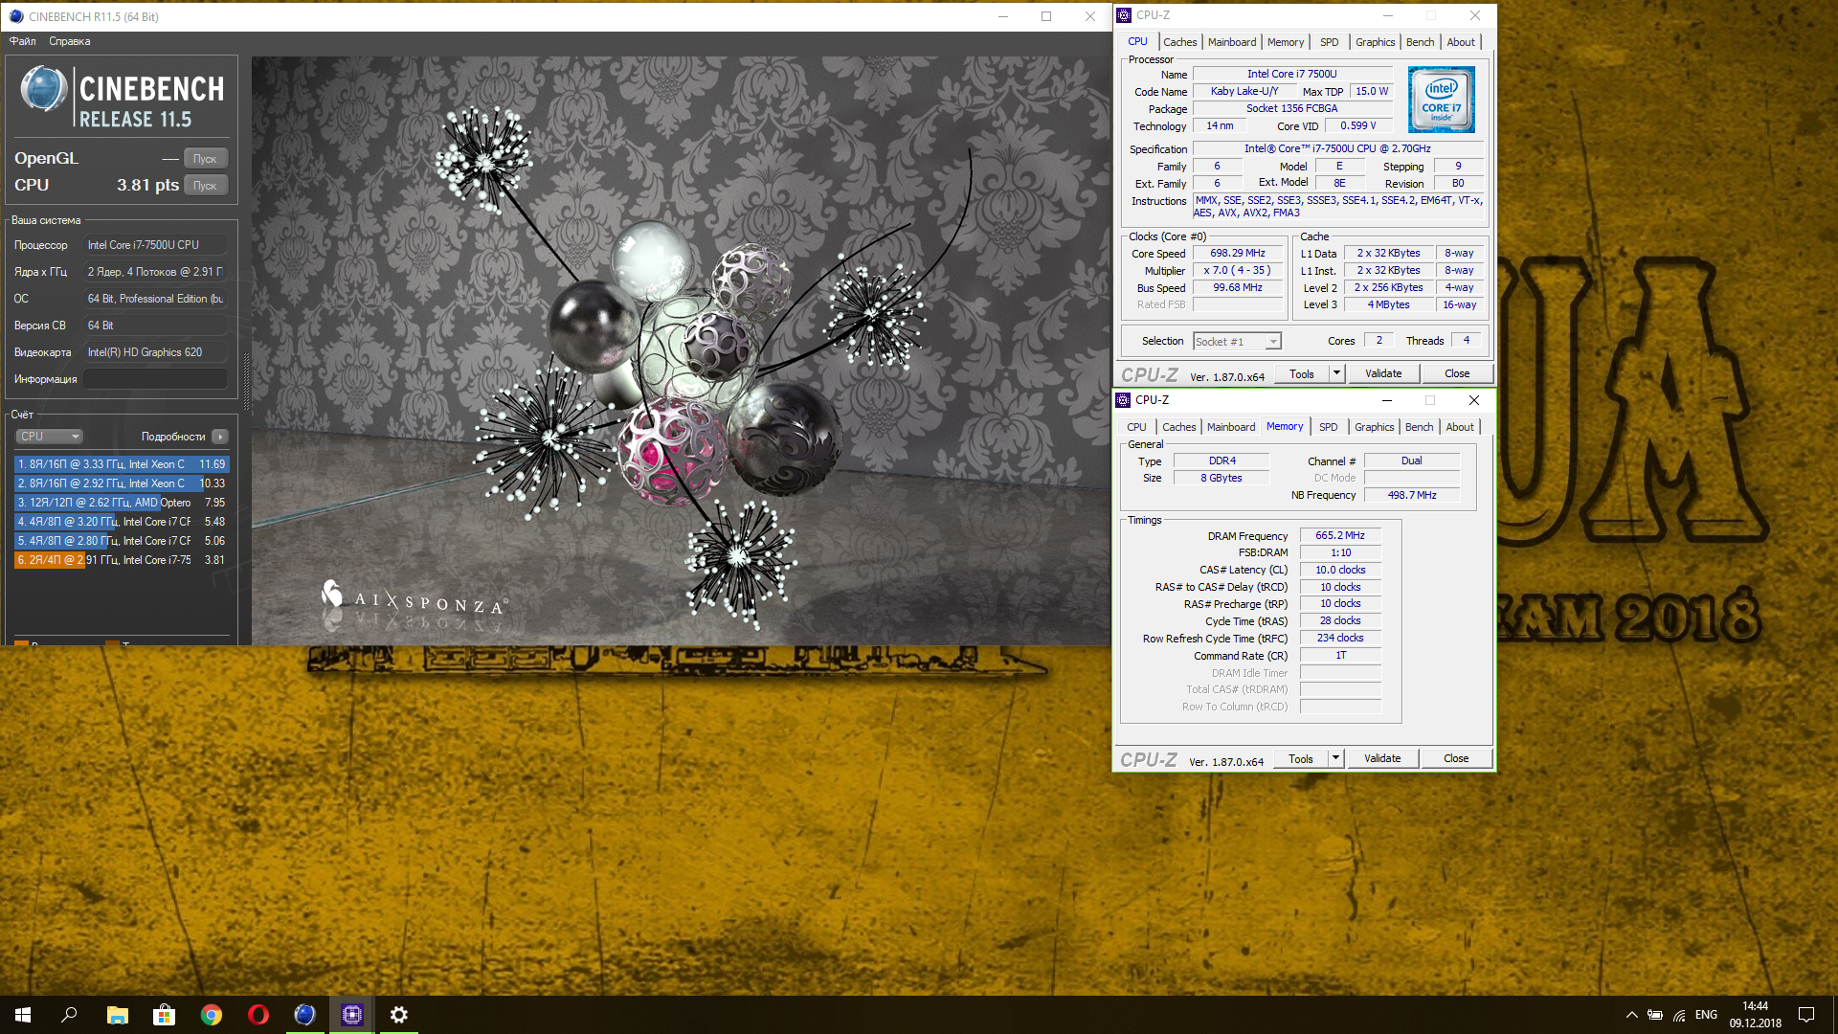This screenshot has width=1838, height=1034.
Task: Open Microsoft Store from the taskbar
Action: [x=165, y=1015]
